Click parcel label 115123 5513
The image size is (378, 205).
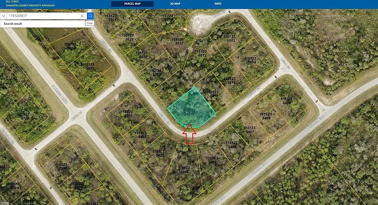pyautogui.click(x=229, y=39)
